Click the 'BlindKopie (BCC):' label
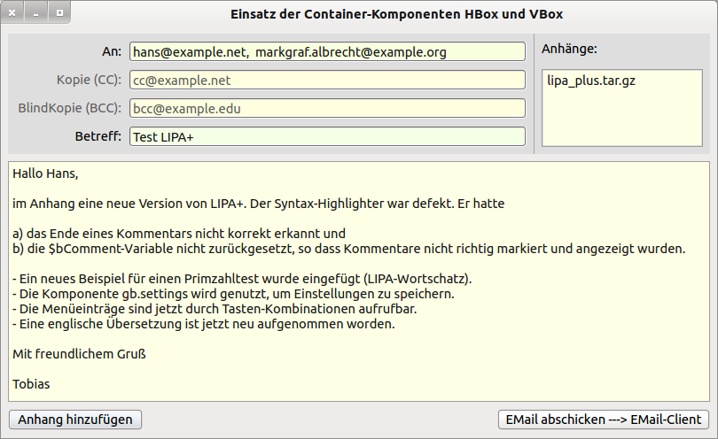The width and height of the screenshot is (718, 439). click(69, 108)
